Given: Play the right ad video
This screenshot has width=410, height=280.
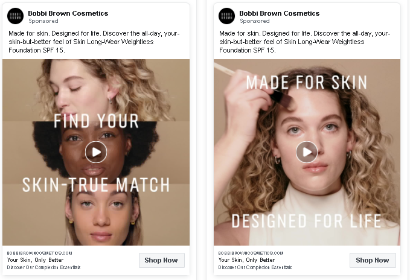Looking at the screenshot, I should pos(307,152).
